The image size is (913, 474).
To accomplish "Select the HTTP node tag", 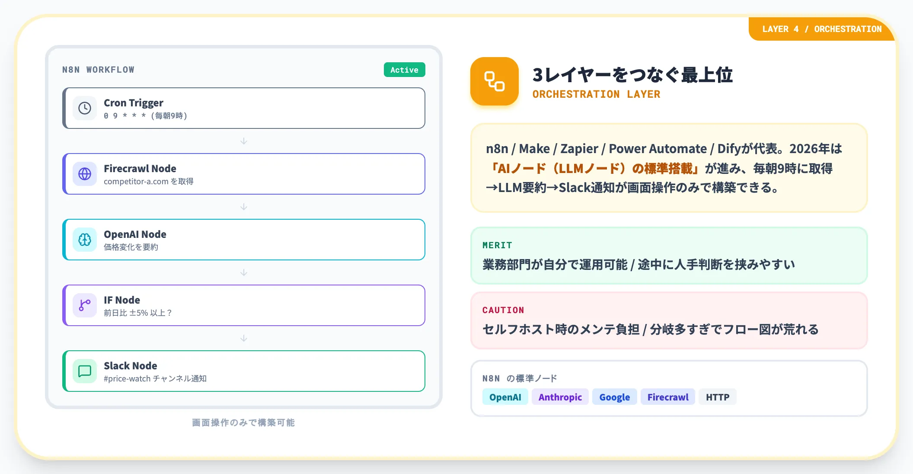I will [717, 397].
